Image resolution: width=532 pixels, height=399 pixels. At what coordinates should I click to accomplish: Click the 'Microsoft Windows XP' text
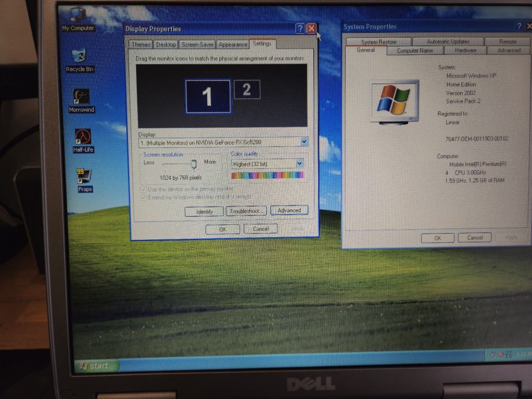(471, 76)
